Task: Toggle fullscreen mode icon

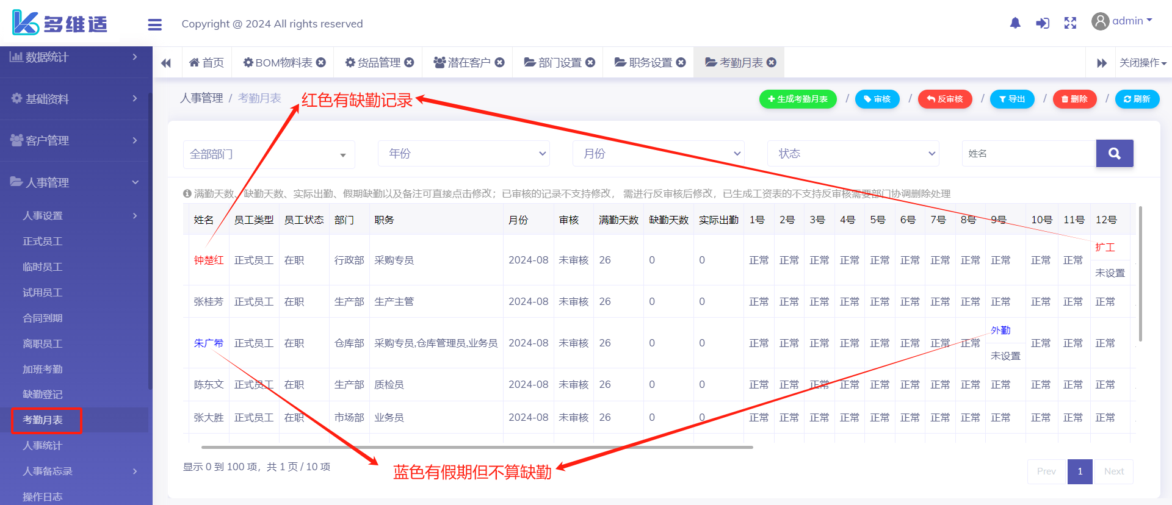Action: [1070, 23]
